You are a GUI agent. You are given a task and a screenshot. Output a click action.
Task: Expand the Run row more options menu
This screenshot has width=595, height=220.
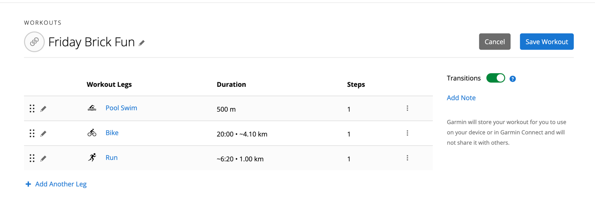(x=407, y=158)
